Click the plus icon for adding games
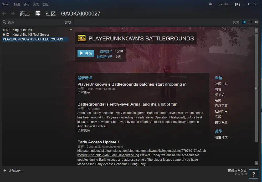Screen dimensions: 262x182 click(5, 171)
